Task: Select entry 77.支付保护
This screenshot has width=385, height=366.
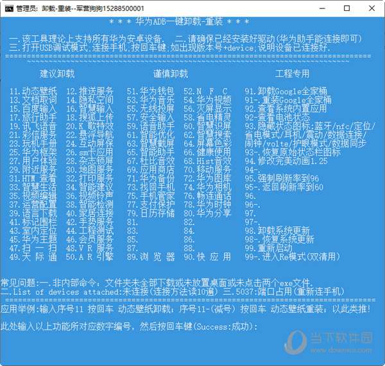Action: click(151, 204)
